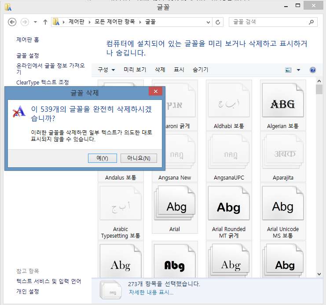Select Arial Unicode MS 보통 font
This screenshot has width=326, height=305.
pyautogui.click(x=283, y=211)
